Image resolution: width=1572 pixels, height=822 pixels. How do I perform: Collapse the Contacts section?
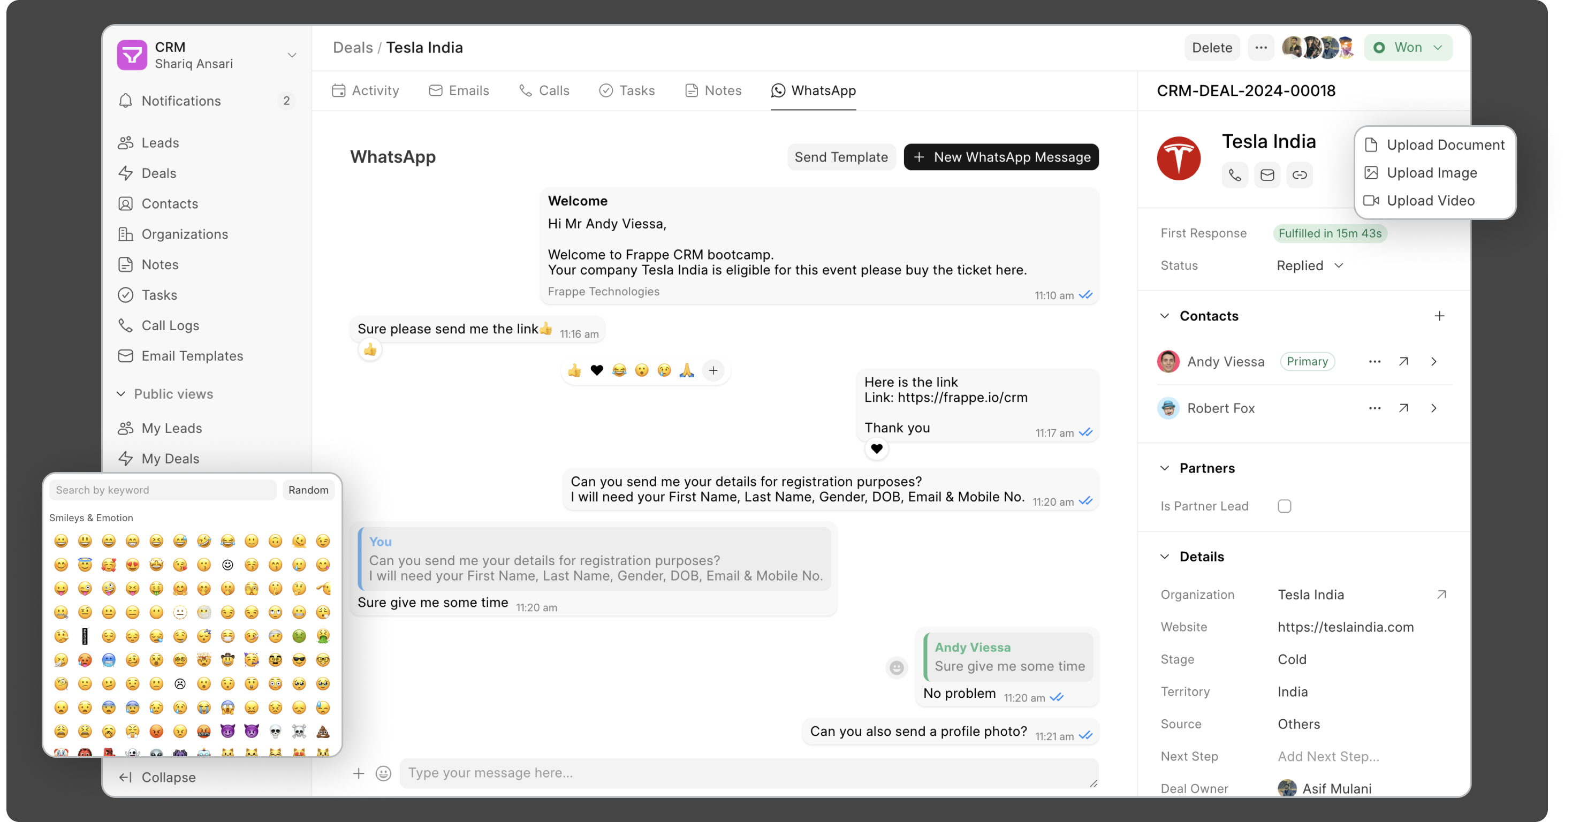(1164, 316)
